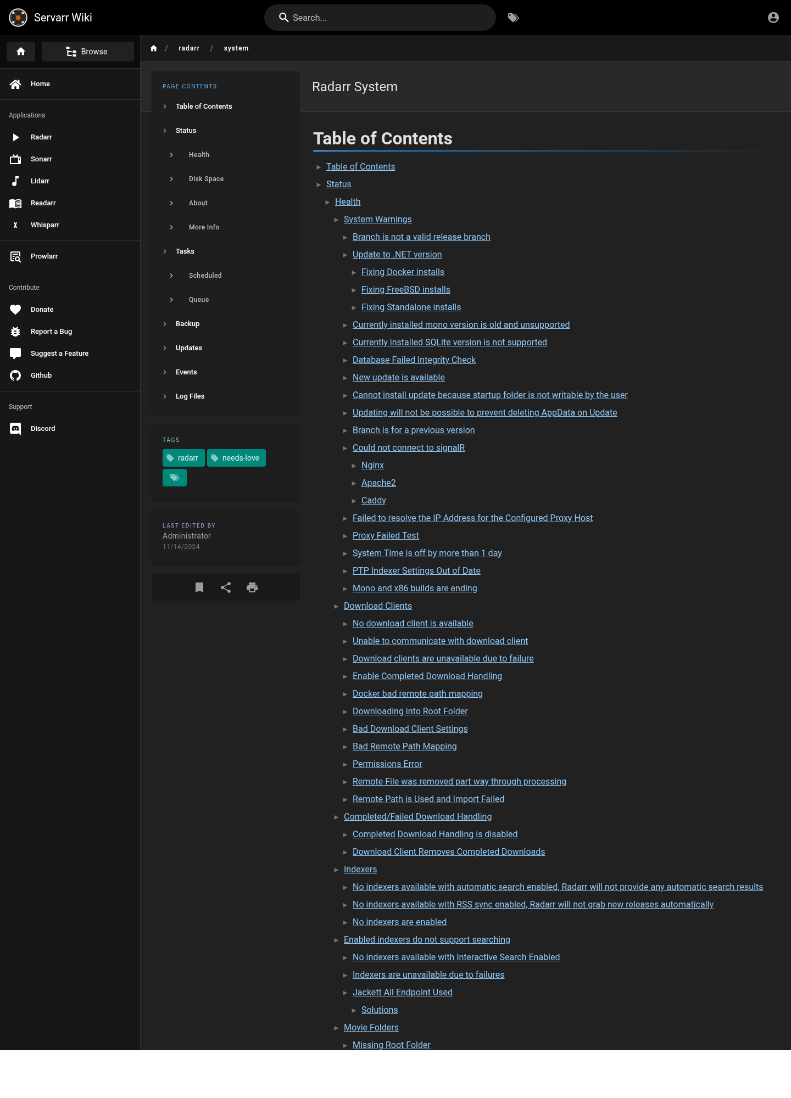Open the Movie Folders link
Screen dimensions: 791x1098
[x=371, y=1028]
